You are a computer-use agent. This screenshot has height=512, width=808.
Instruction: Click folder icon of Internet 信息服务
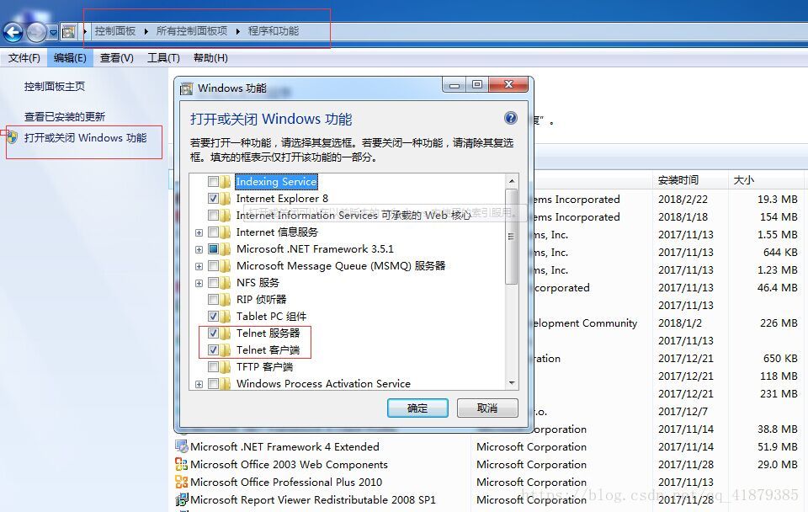pyautogui.click(x=226, y=232)
